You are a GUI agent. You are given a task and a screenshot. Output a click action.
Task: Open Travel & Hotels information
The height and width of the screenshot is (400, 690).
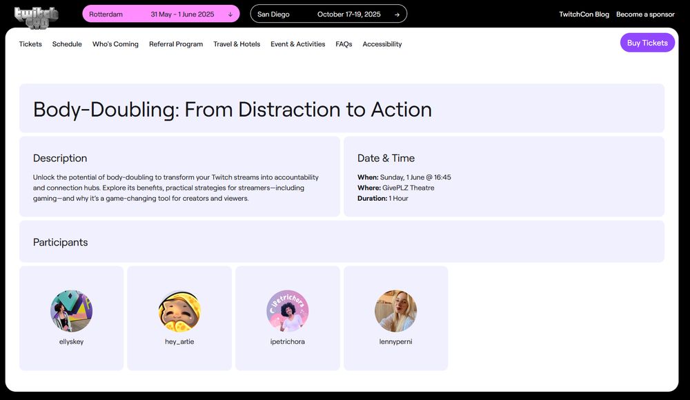coord(237,44)
